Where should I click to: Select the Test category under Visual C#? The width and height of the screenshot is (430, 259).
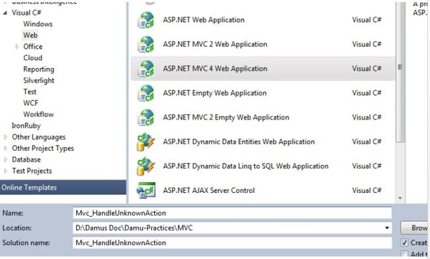point(30,92)
